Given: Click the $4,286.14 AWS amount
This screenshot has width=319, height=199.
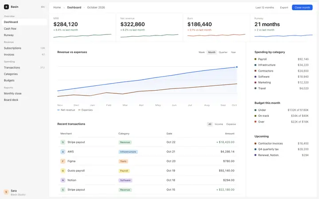Looking at the screenshot, I should tap(227, 152).
